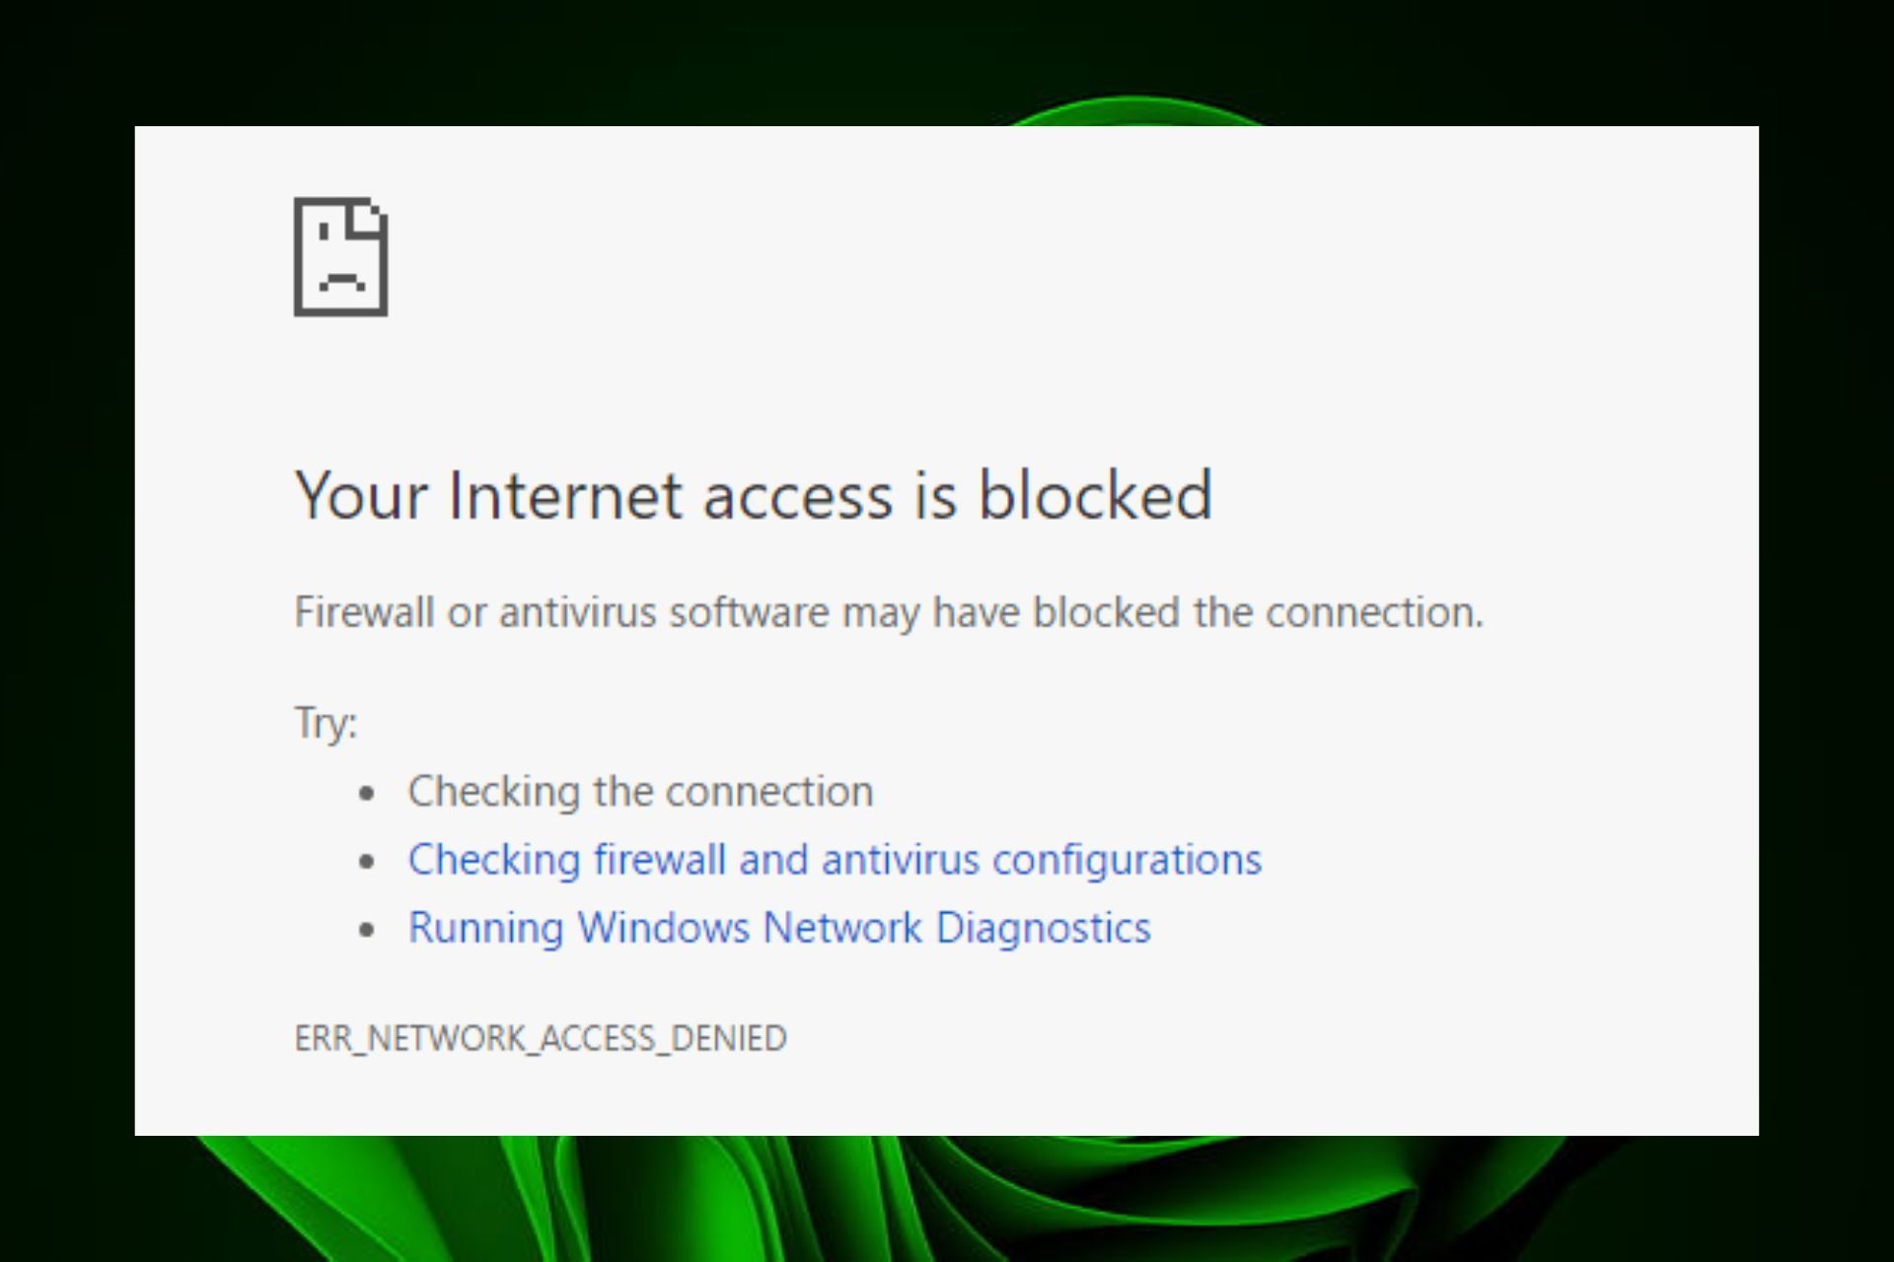
Task: Click the word 'Firewall' starting the description
Action: pos(364,612)
